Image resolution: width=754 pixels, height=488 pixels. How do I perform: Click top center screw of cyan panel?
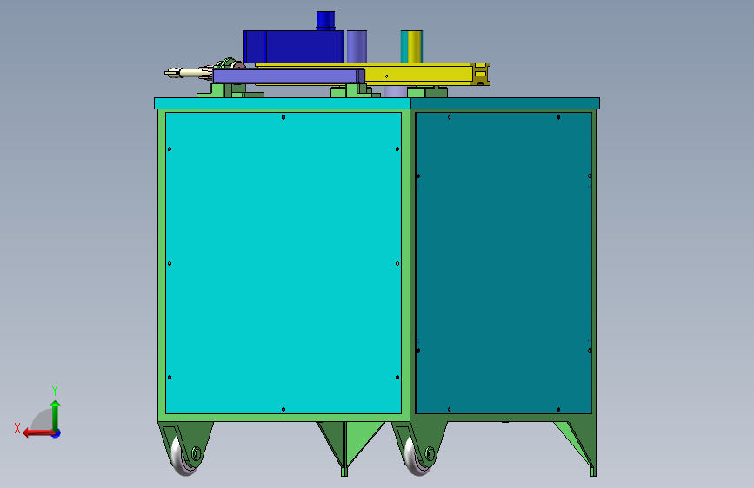(x=284, y=117)
